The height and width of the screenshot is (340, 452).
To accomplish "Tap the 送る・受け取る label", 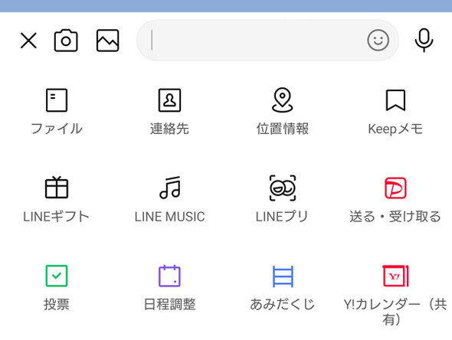I will [395, 217].
